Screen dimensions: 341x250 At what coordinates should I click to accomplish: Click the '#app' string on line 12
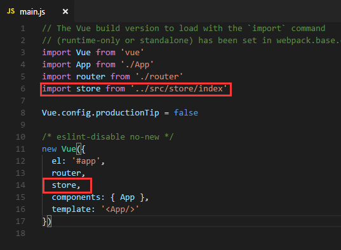(x=86, y=161)
